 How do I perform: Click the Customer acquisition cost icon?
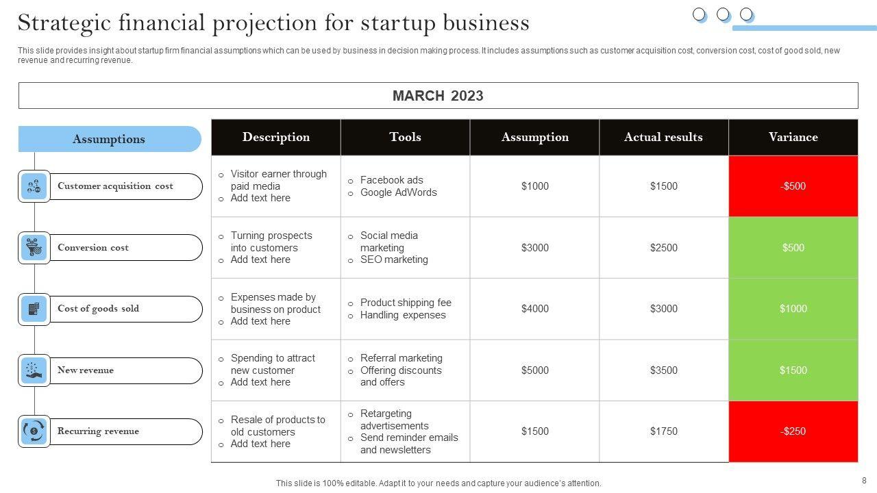pos(34,186)
